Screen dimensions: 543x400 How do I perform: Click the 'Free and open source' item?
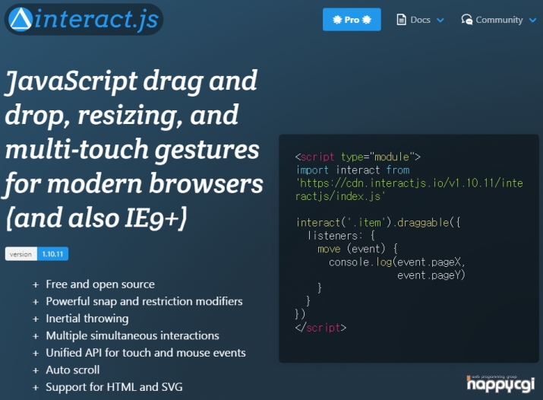point(100,284)
